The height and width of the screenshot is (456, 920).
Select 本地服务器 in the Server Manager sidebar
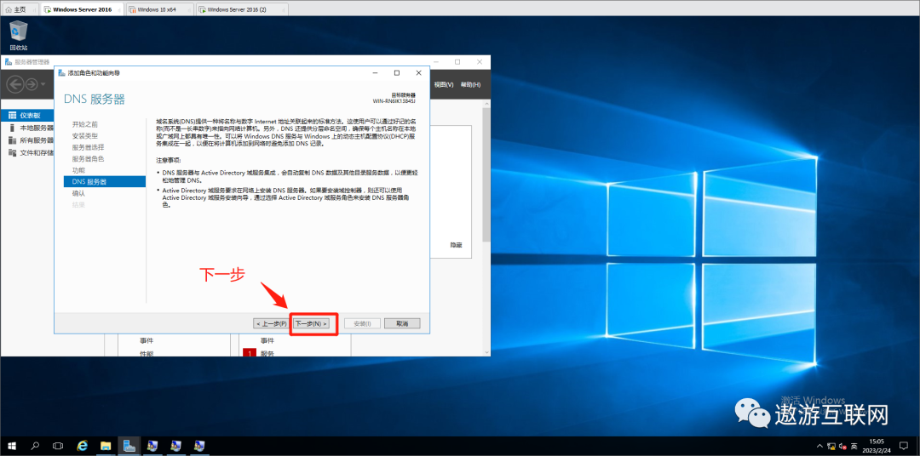tap(29, 128)
